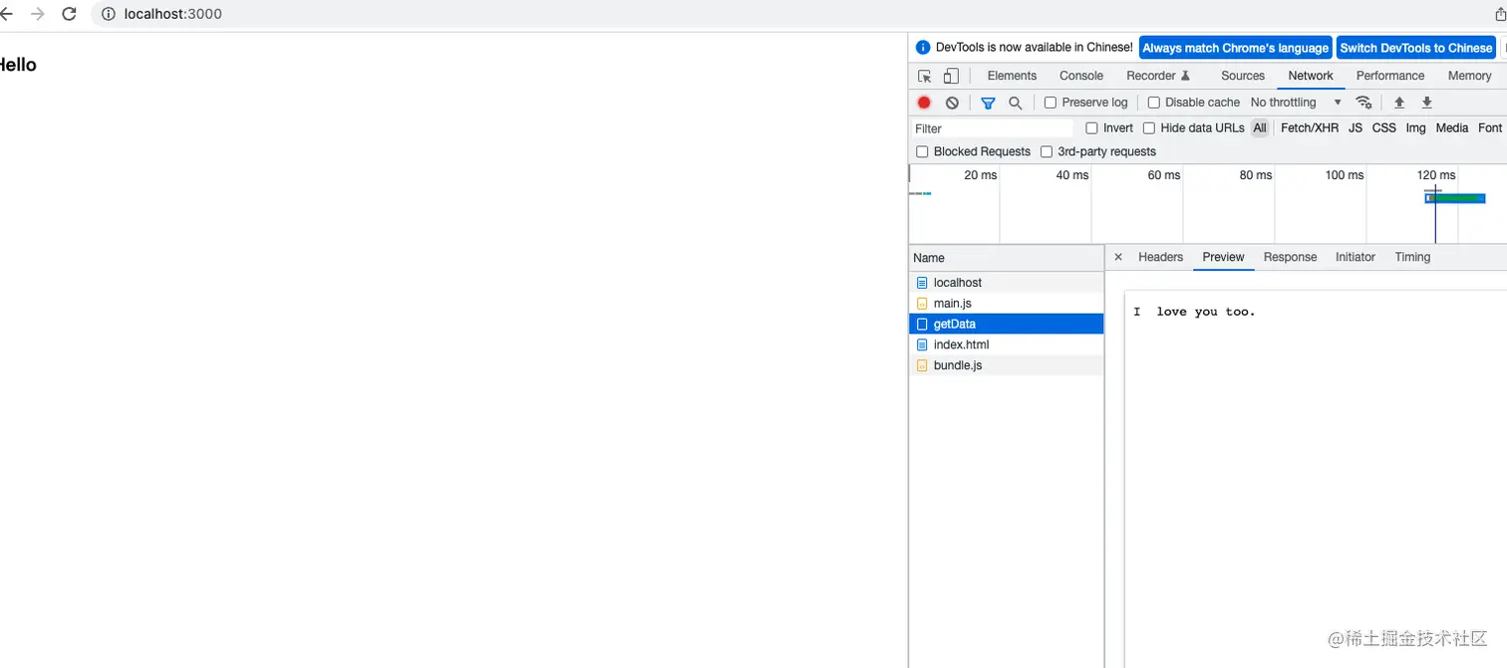Click the localhost document file icon
The image size is (1507, 668).
point(922,283)
